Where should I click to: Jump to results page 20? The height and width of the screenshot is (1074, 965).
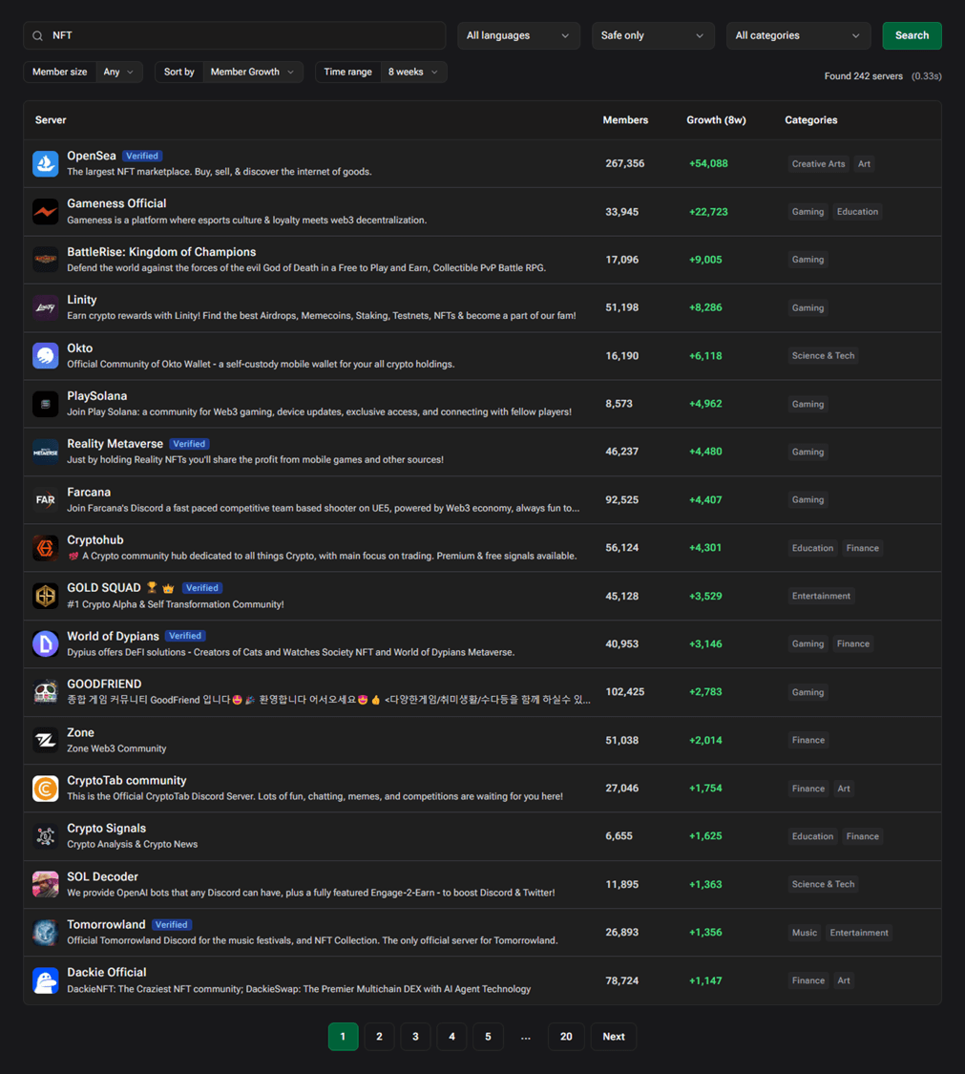565,1036
